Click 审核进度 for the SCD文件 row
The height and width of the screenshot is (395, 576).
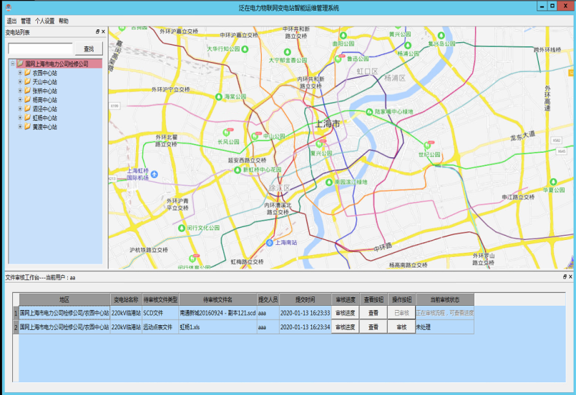pyautogui.click(x=346, y=313)
